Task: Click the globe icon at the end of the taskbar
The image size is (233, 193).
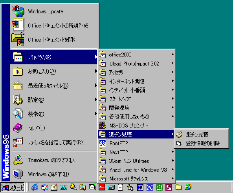Action: [188, 187]
